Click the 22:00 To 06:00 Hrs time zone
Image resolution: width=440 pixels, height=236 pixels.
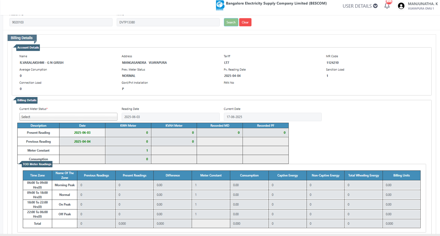[x=38, y=214]
